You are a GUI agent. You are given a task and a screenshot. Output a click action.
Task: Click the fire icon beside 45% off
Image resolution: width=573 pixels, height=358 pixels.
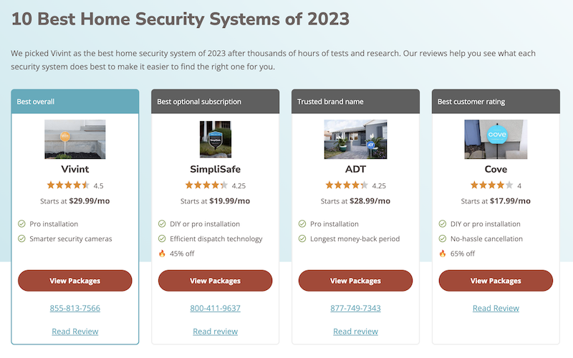(162, 253)
